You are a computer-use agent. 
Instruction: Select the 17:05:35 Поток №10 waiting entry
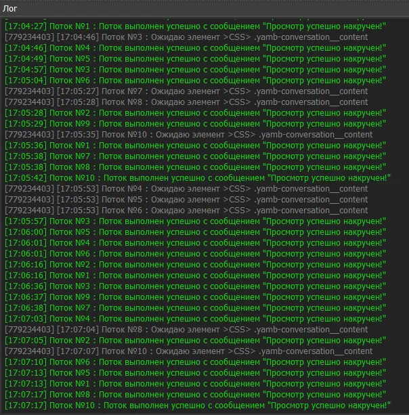tap(188, 135)
